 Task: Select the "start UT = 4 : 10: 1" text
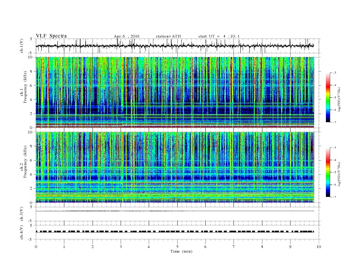tap(219, 36)
